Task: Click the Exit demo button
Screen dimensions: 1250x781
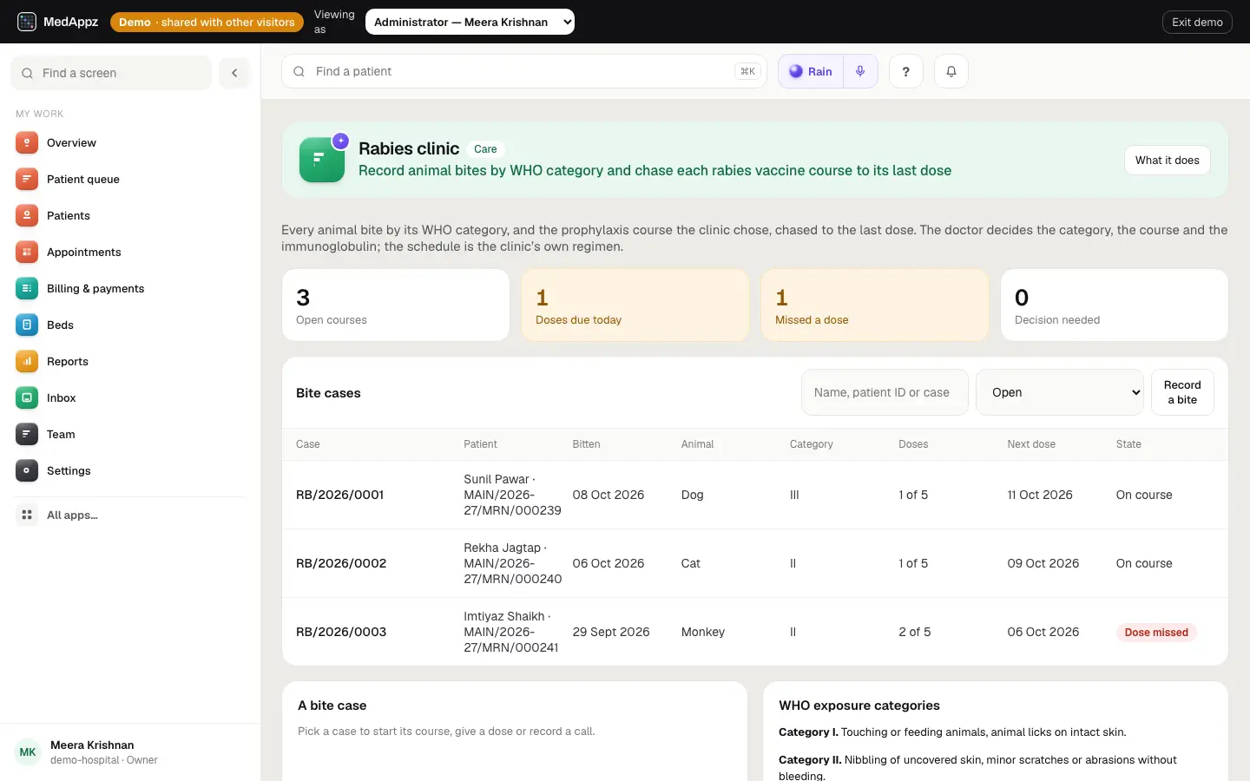Action: [x=1197, y=22]
